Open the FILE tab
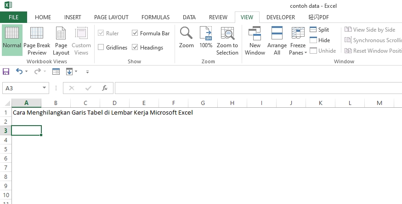This screenshot has width=402, height=204. (x=13, y=17)
